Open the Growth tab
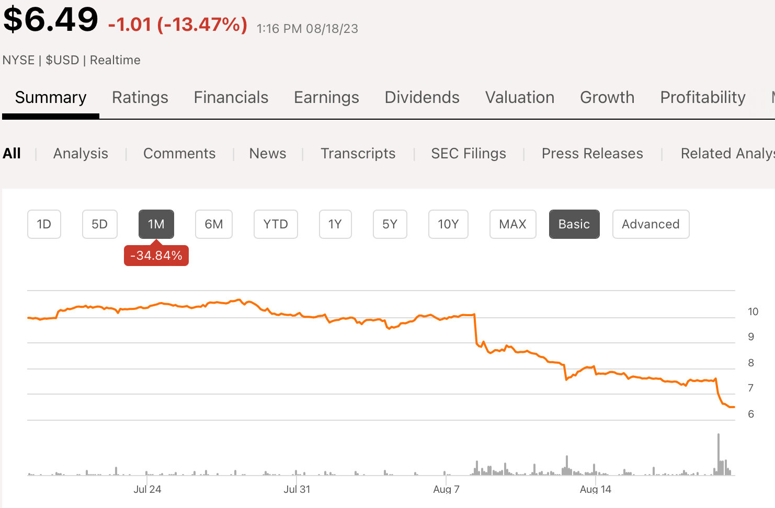This screenshot has width=775, height=508. (607, 98)
